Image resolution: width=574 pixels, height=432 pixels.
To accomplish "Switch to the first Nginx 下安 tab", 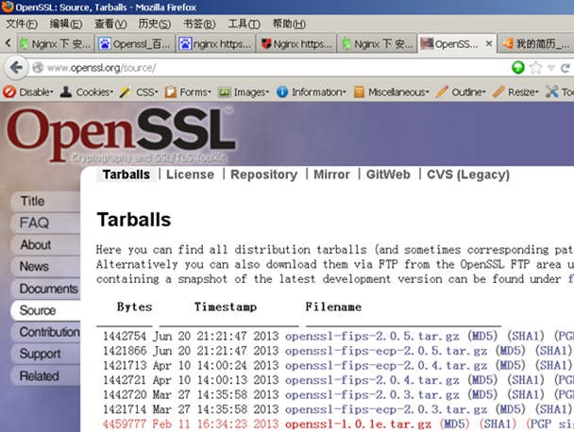I will pyautogui.click(x=56, y=44).
